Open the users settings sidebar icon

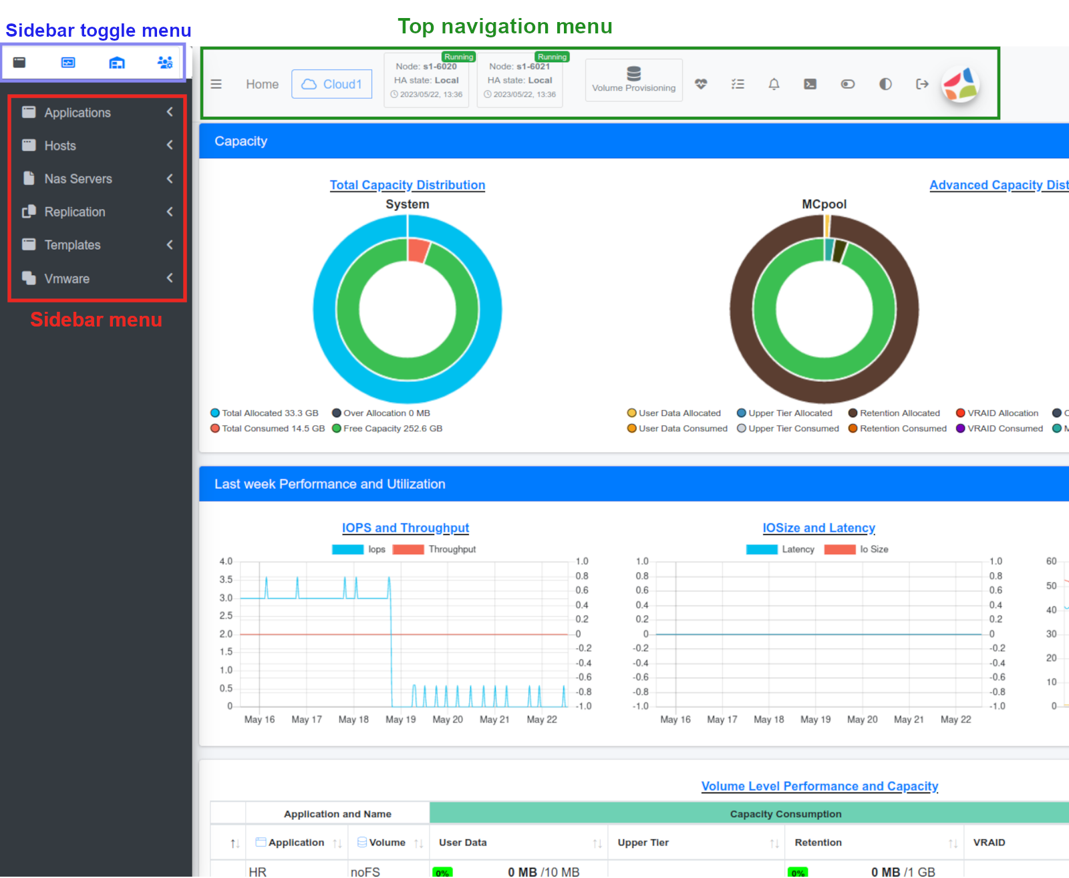[165, 63]
